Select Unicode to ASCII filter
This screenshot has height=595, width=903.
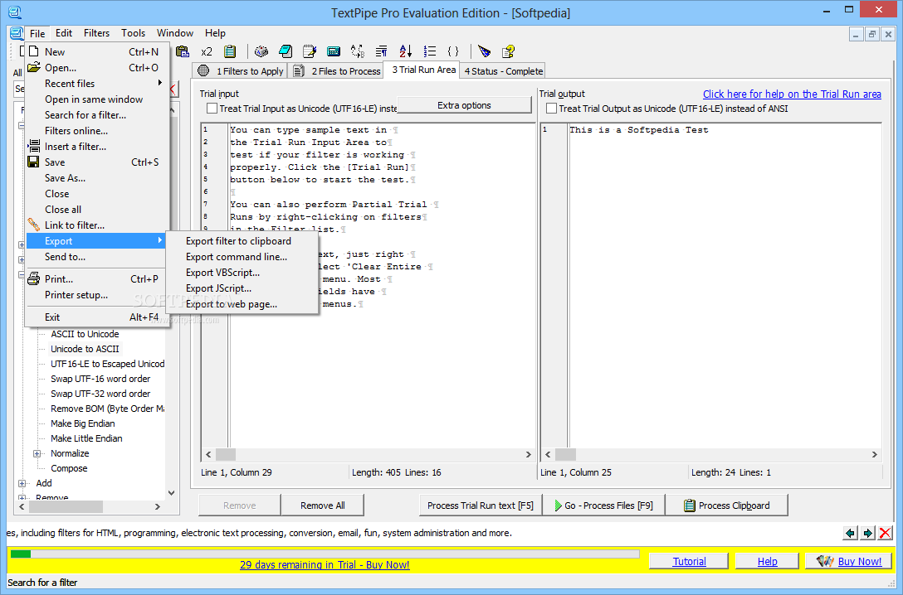click(85, 349)
